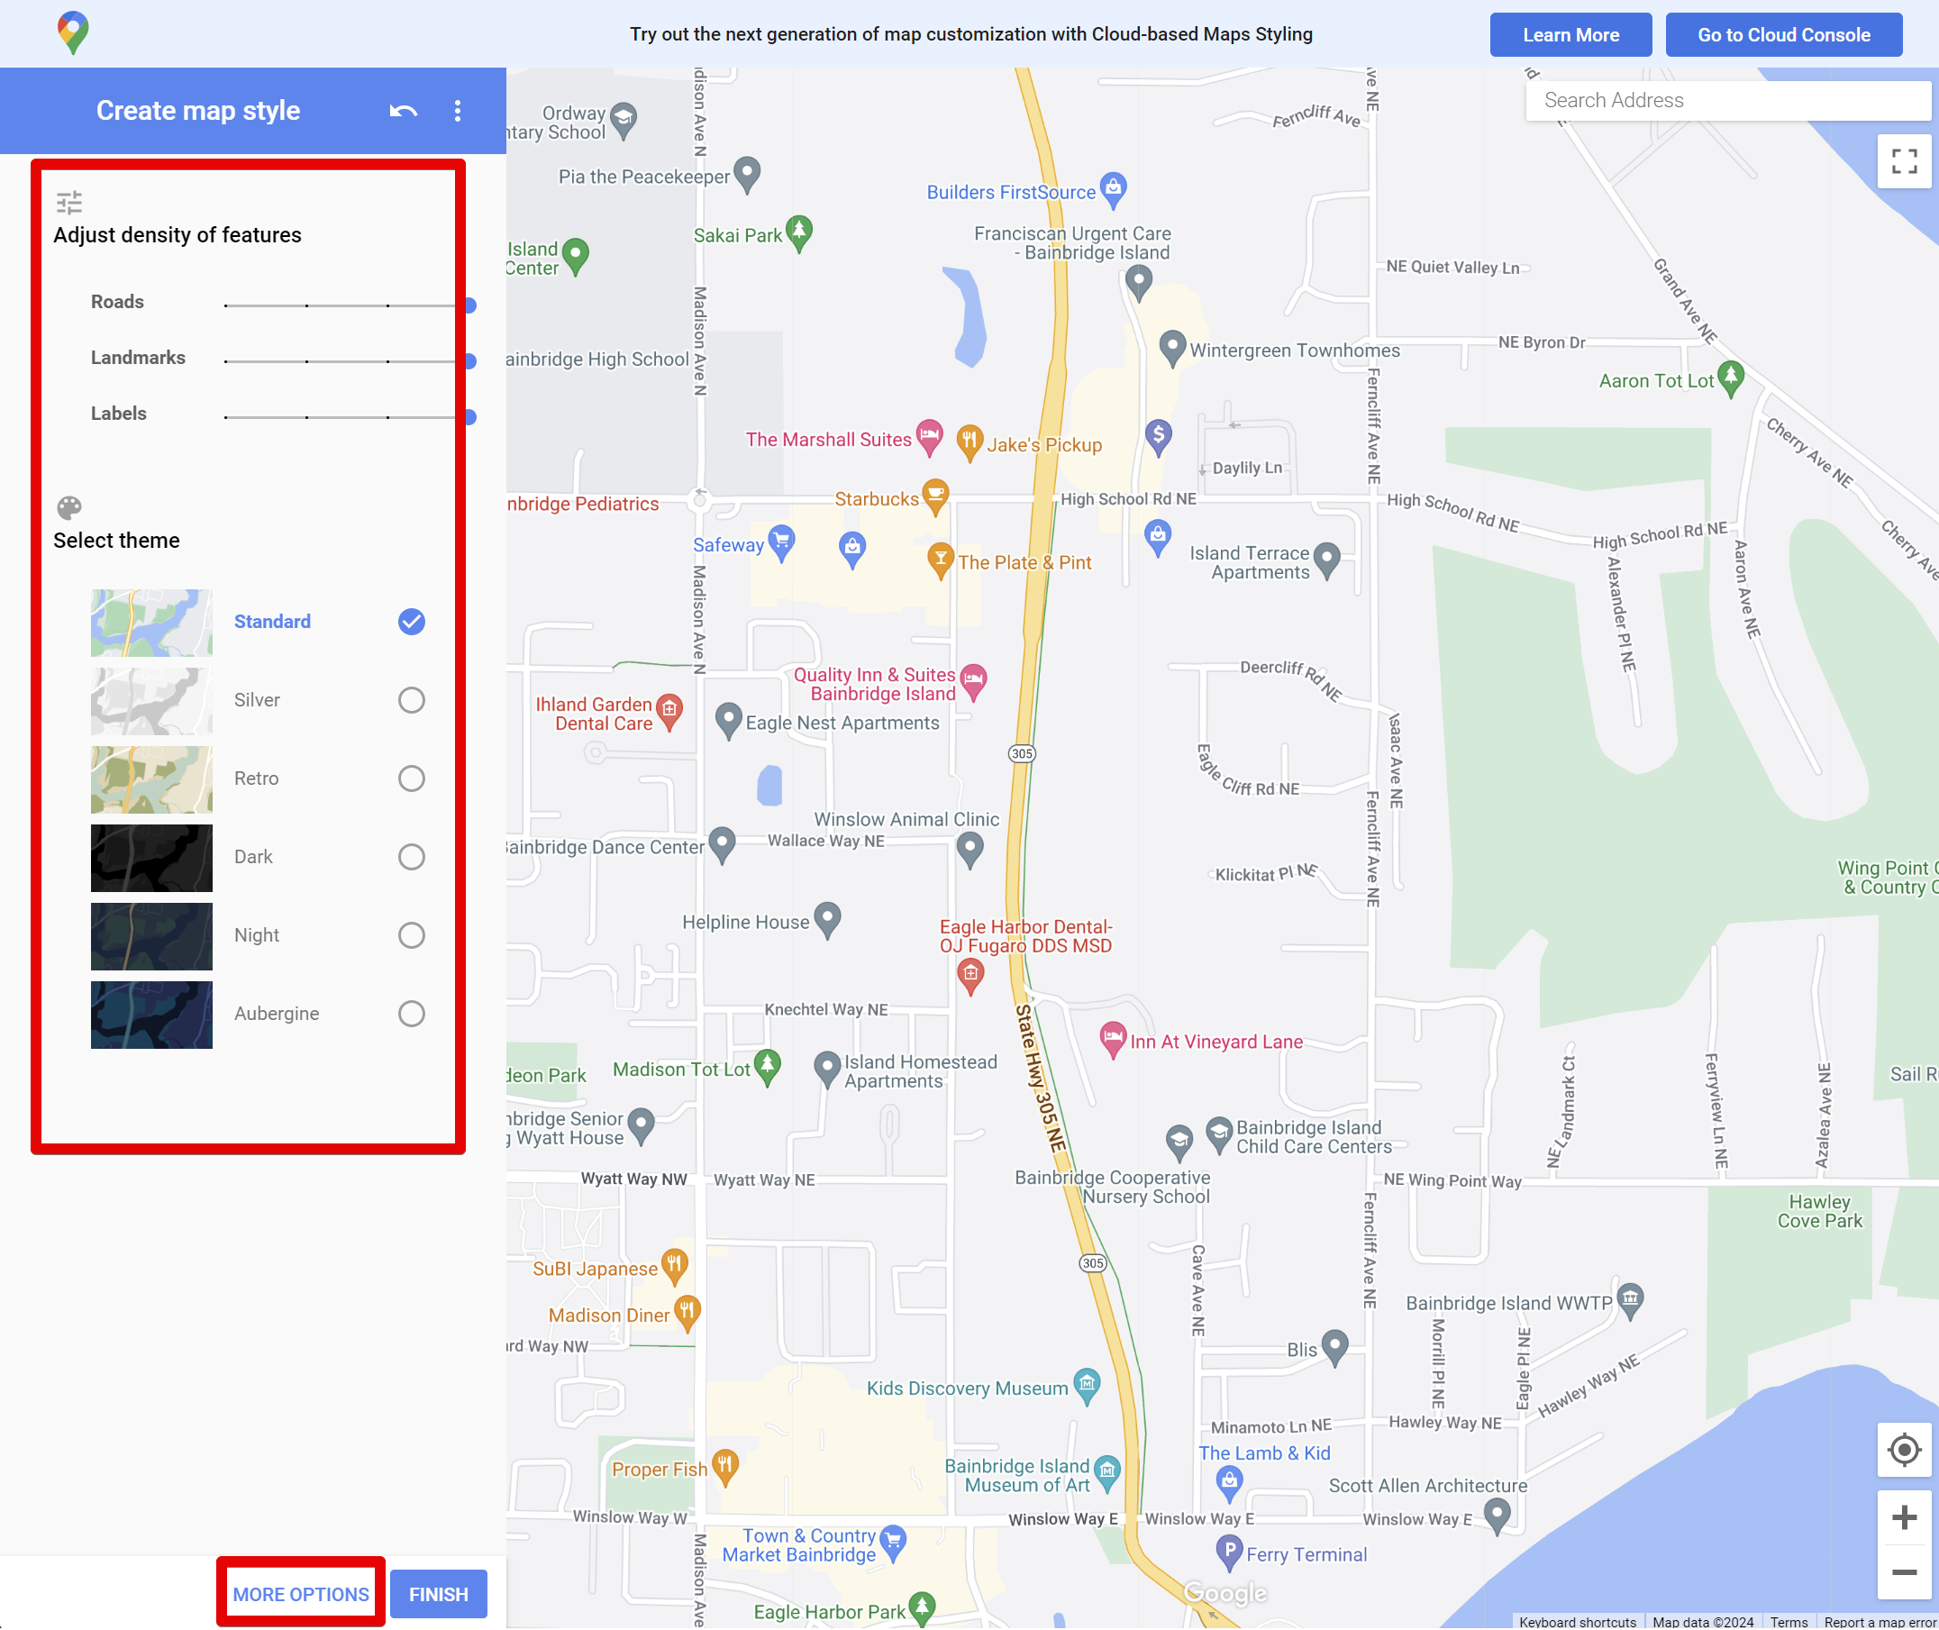Click the Eagle Nest Apartments pin
Viewport: 1939px width, 1630px height.
pyautogui.click(x=729, y=721)
